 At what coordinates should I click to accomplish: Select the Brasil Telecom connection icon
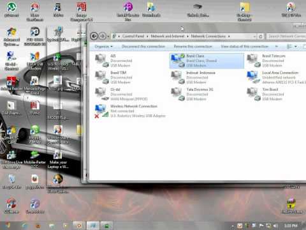[254, 61]
